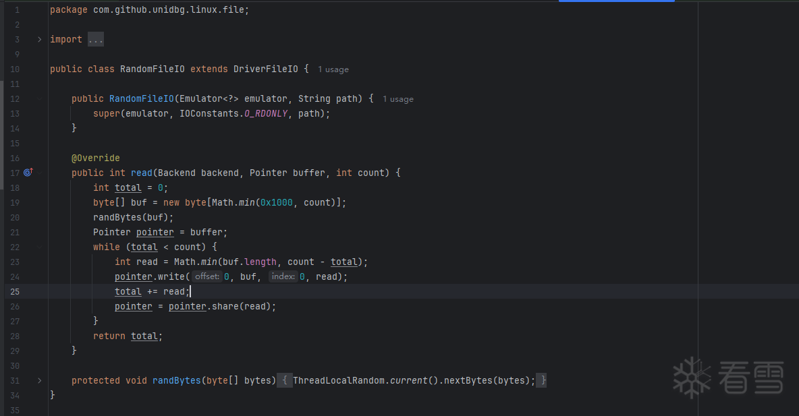Click line number 1 in the gutter
The image size is (799, 416).
(17, 9)
